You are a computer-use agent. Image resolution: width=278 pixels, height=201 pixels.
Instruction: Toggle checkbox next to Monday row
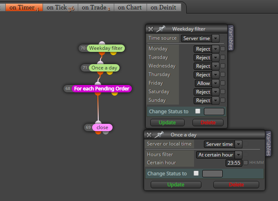point(223,49)
